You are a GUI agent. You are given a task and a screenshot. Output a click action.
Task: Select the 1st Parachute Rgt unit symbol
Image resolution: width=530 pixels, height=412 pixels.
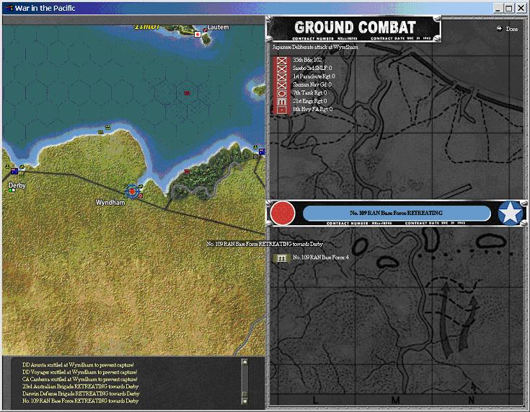pos(281,76)
